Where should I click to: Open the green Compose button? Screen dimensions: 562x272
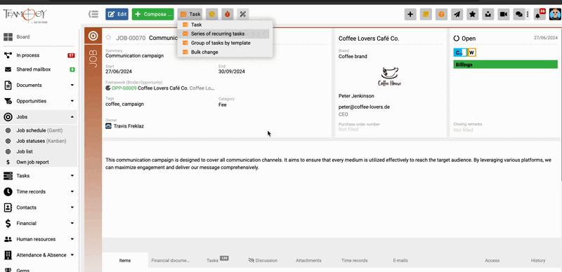152,14
